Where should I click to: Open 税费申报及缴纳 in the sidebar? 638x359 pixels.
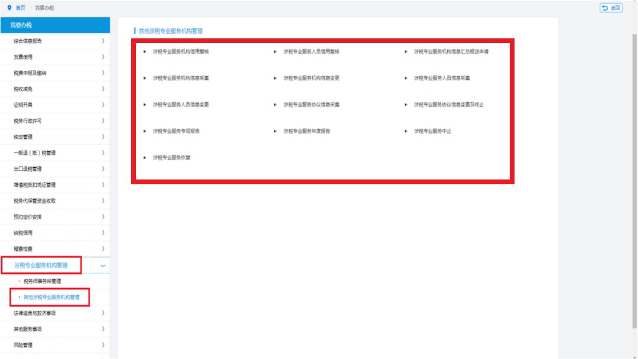tap(30, 73)
